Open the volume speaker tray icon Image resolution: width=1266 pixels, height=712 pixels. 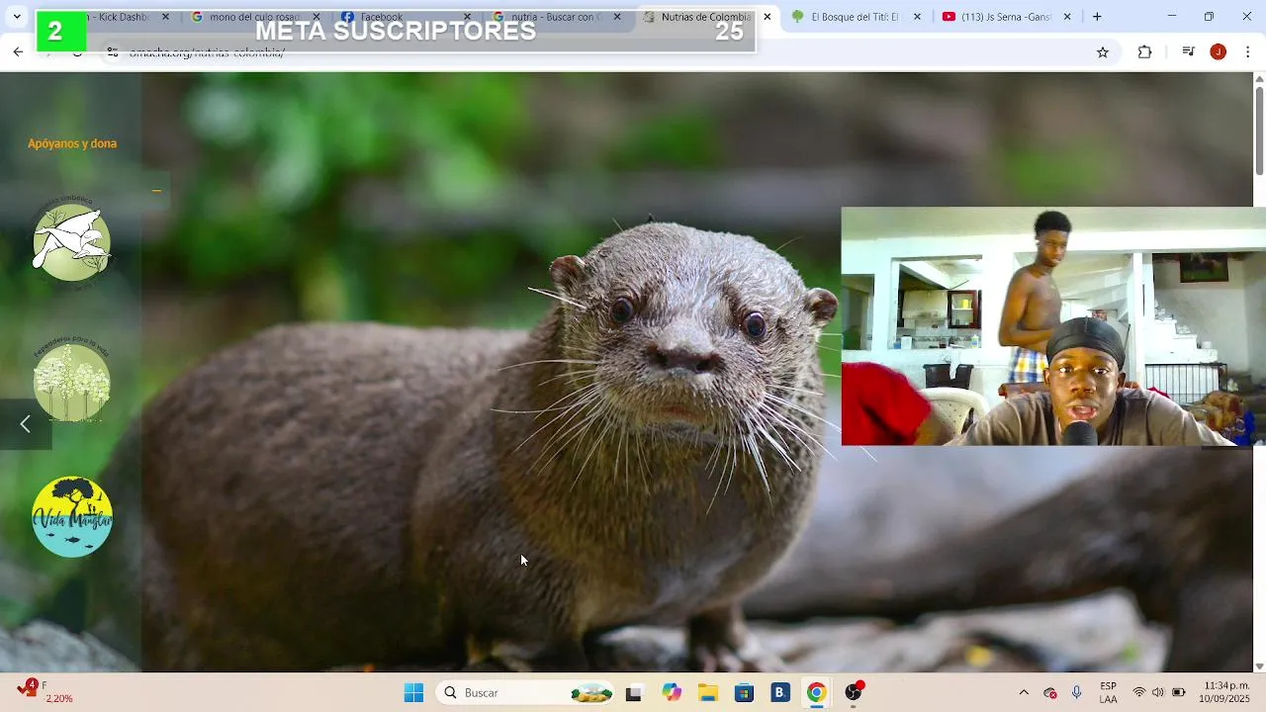1158,693
